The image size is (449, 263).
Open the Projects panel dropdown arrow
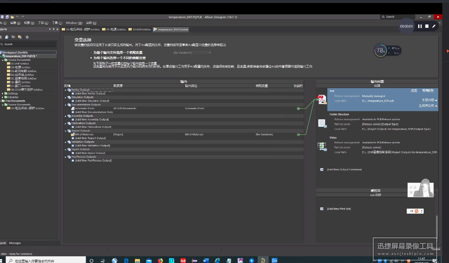(x=50, y=29)
